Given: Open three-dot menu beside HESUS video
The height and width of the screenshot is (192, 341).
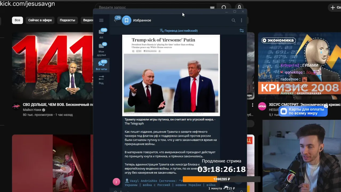Looking at the screenshot, I should point(253,105).
